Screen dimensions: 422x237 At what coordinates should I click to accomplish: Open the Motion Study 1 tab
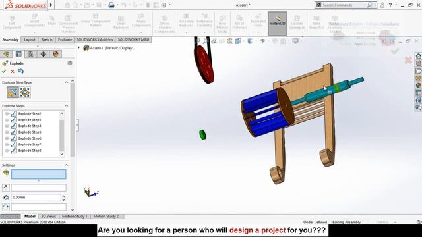(x=75, y=217)
